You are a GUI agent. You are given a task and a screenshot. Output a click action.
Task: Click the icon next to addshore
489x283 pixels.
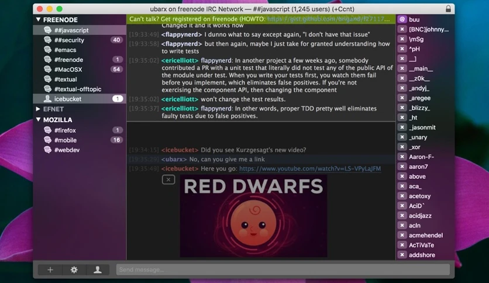[402, 255]
